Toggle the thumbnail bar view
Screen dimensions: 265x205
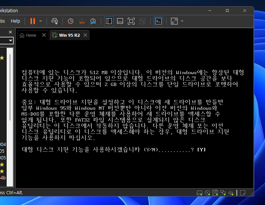click(x=120, y=21)
